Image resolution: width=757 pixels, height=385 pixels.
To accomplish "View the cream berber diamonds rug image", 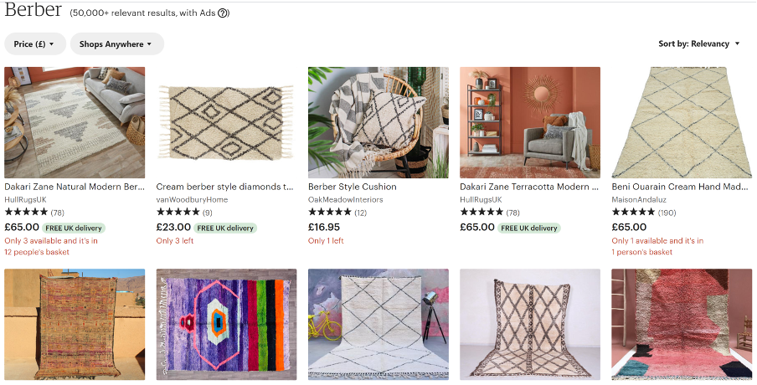I will pyautogui.click(x=226, y=122).
